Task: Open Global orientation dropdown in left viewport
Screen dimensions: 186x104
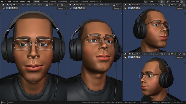Action: pyautogui.click(x=50, y=5)
